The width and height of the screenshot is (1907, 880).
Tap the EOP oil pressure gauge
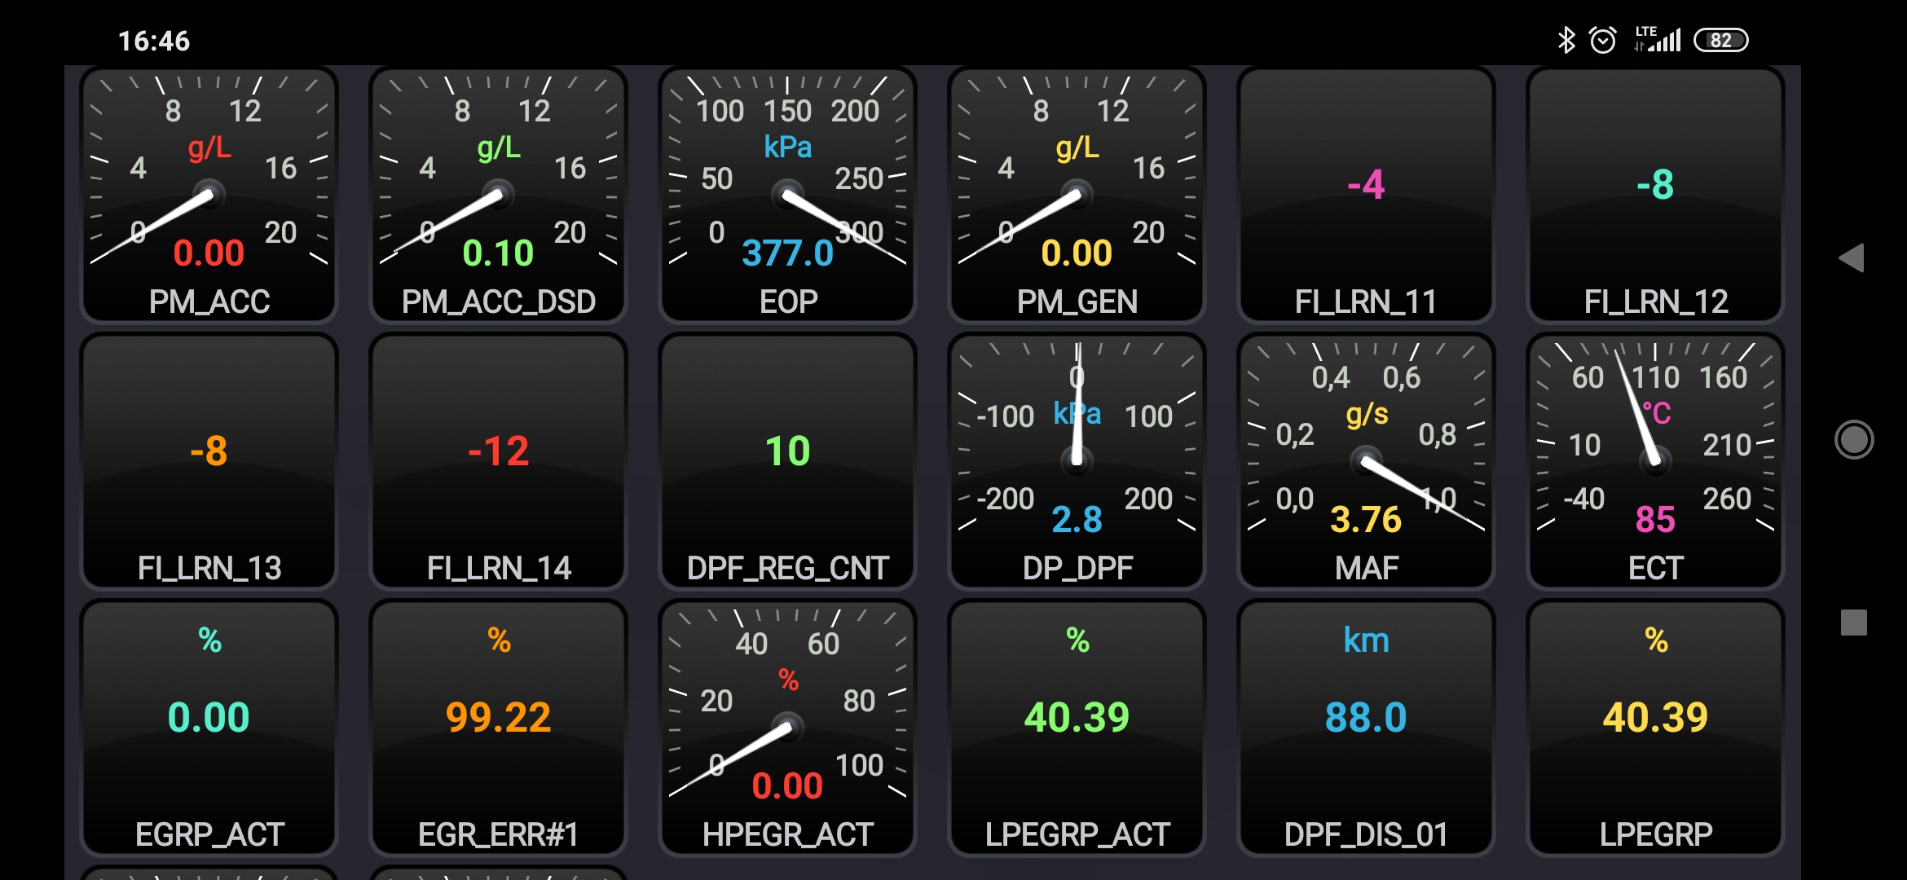(x=787, y=196)
